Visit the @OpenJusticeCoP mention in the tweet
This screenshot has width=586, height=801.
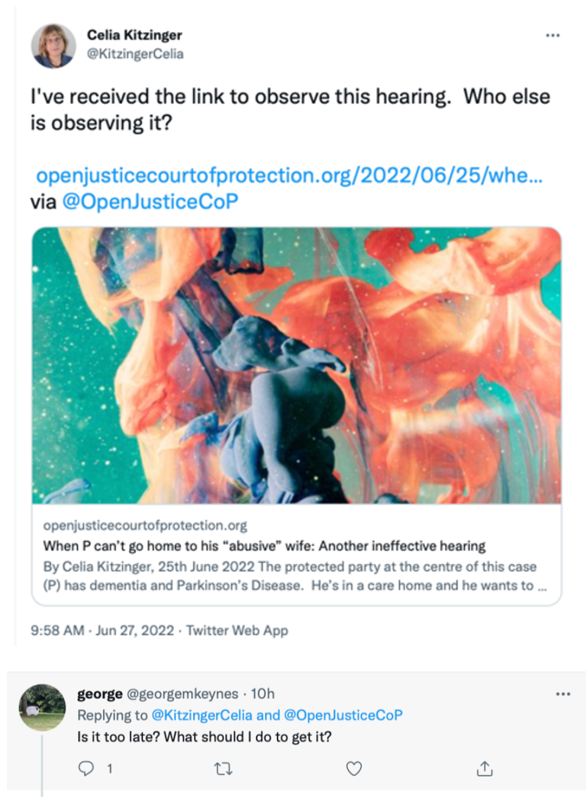(149, 201)
